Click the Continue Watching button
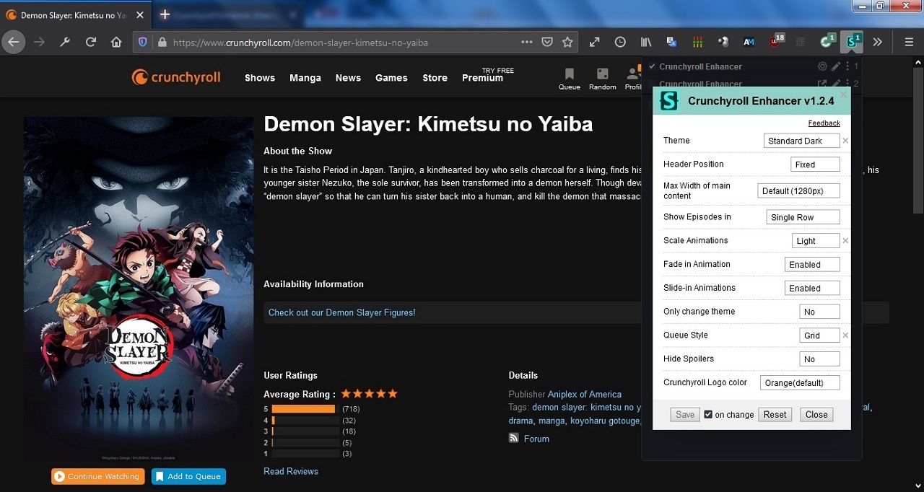The width and height of the screenshot is (924, 492). (97, 477)
